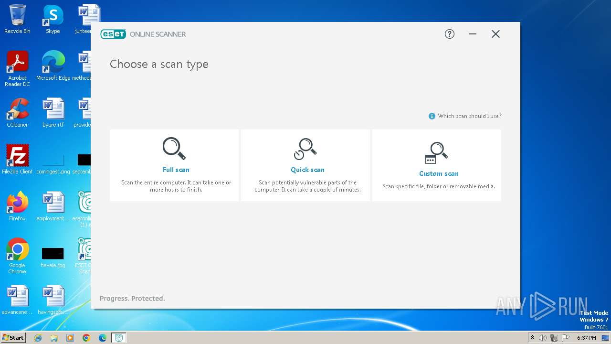This screenshot has height=344, width=611.
Task: Click the ESET logo in header
Action: pyautogui.click(x=113, y=34)
